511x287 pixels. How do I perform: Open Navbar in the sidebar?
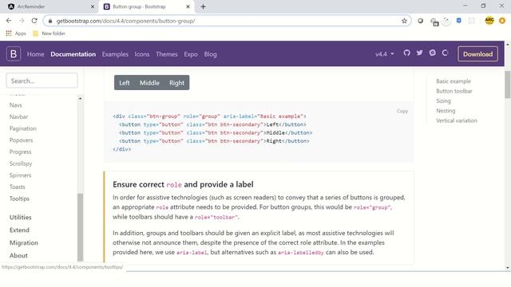click(x=18, y=117)
